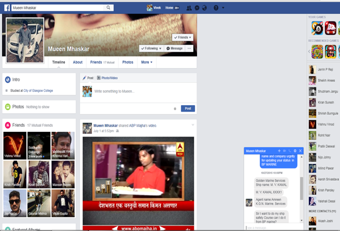The height and width of the screenshot is (231, 340).
Task: Open chat with Vaishali Desai
Action: [x=324, y=201]
